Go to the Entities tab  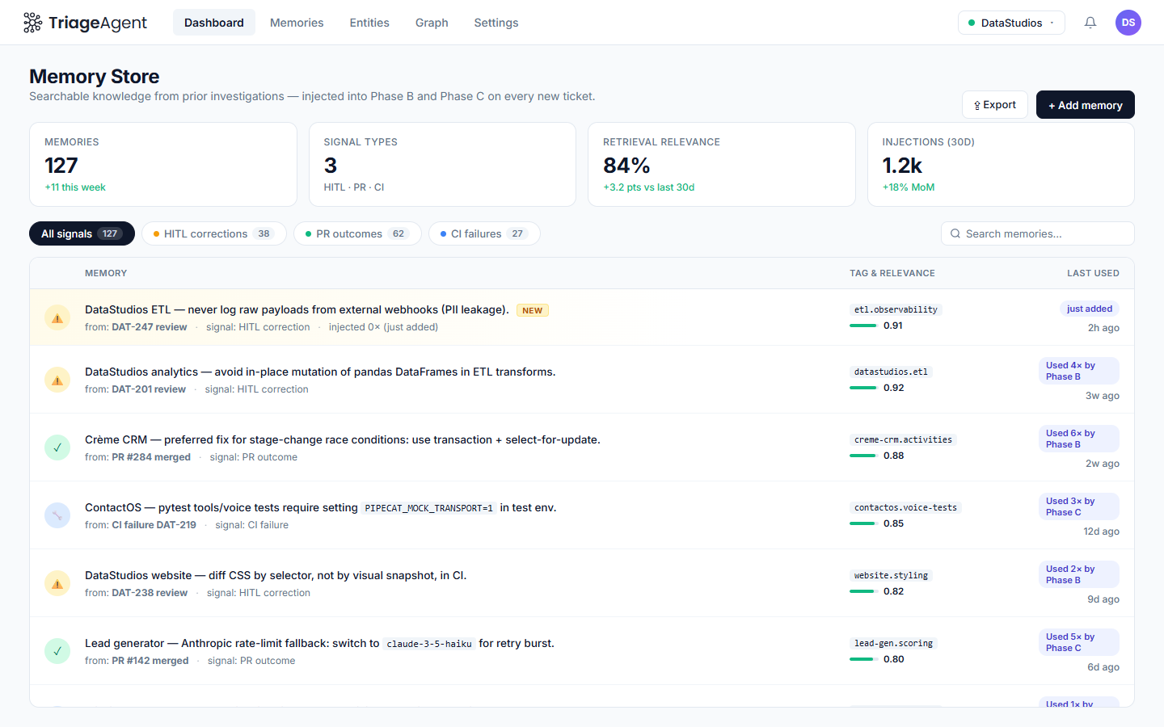pos(369,23)
